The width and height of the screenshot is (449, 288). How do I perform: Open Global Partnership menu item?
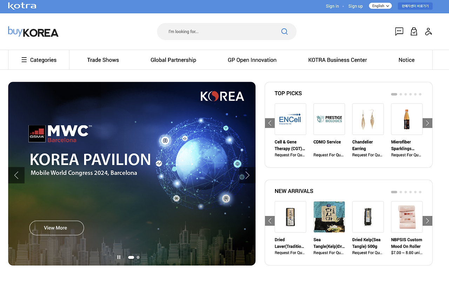(173, 60)
